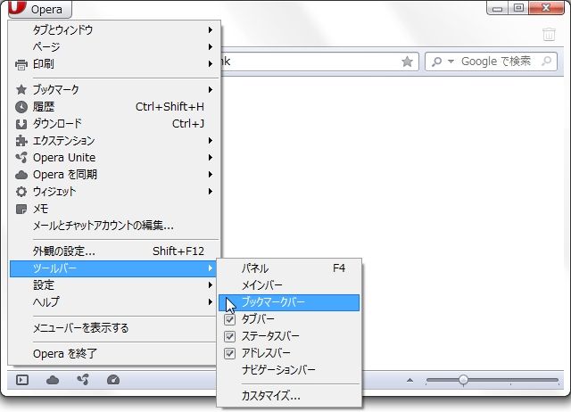Click the bookmark star in address field
This screenshot has height=412, width=571.
(407, 62)
